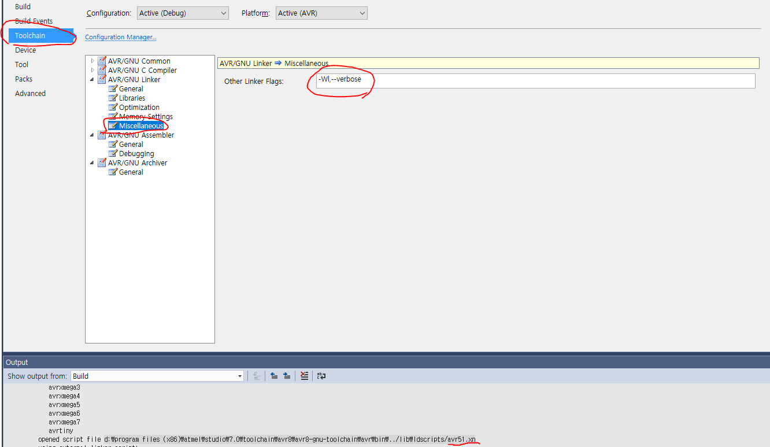Clear all output text
770x447 pixels.
(305, 376)
